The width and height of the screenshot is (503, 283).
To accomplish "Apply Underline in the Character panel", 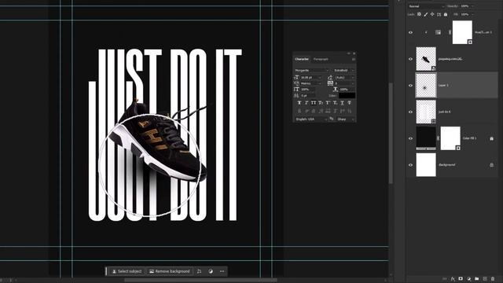I will 343,103.
